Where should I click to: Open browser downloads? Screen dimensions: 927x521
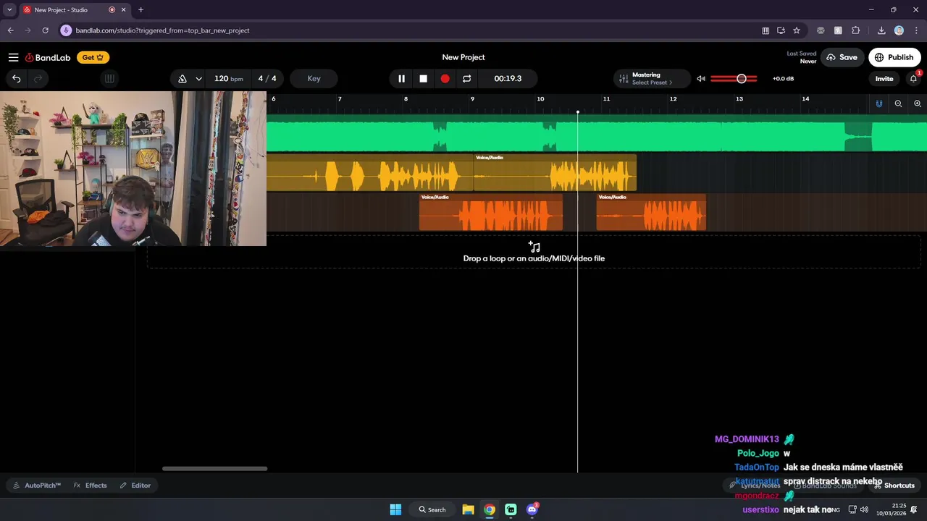point(881,30)
